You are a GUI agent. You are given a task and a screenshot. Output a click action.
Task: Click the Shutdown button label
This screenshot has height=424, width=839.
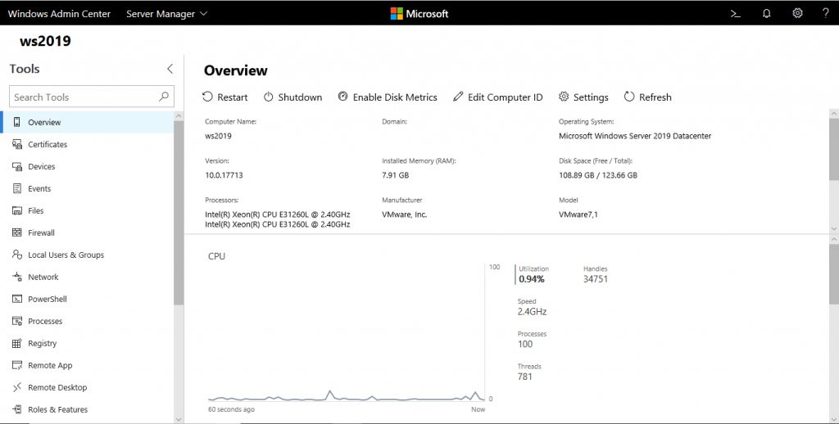tap(300, 97)
